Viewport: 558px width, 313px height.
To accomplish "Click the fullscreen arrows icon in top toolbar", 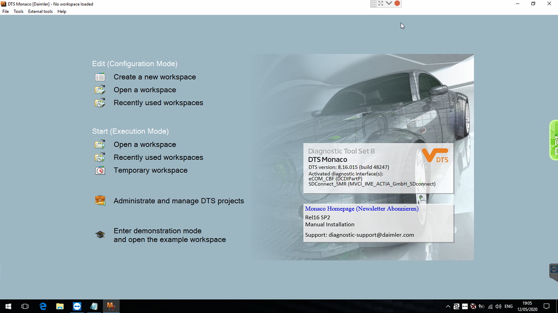I will (381, 3).
